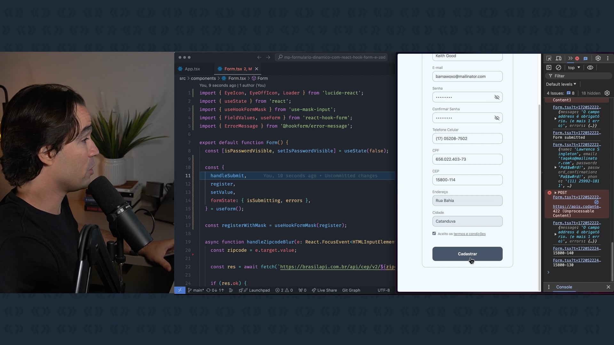Toggle visibility of Confirmar Senha field
Screen dimensions: 614x345
click(497, 118)
